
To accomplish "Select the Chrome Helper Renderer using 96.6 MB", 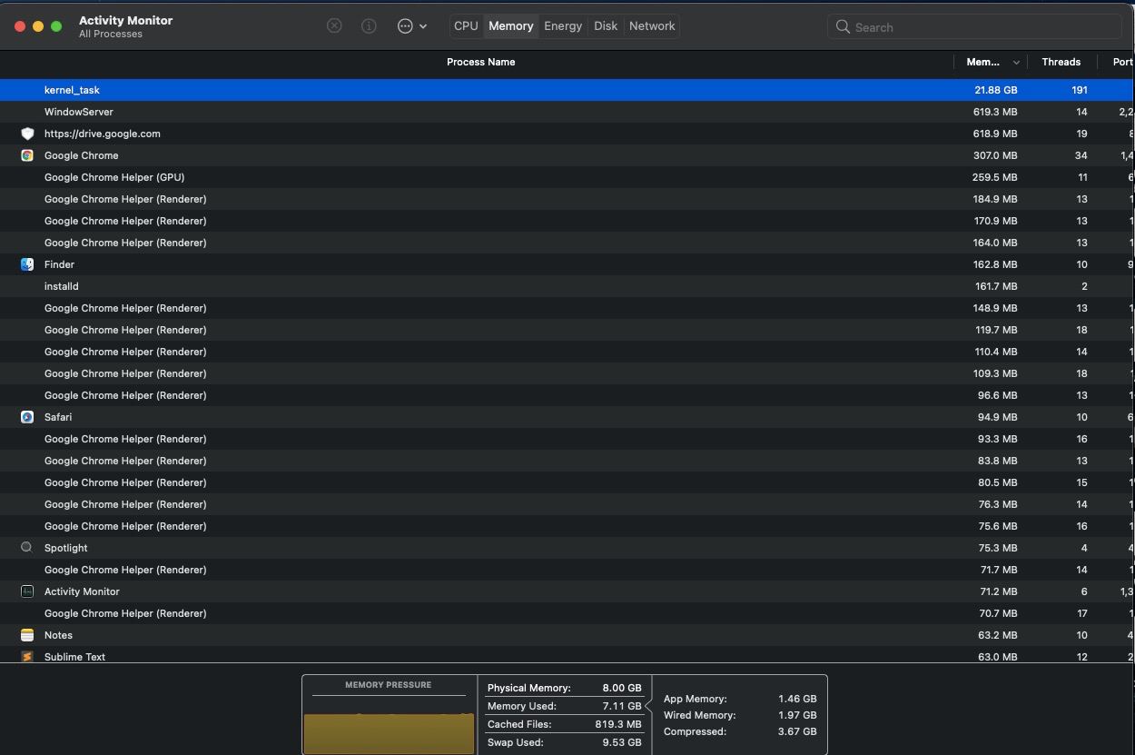I will pos(567,395).
